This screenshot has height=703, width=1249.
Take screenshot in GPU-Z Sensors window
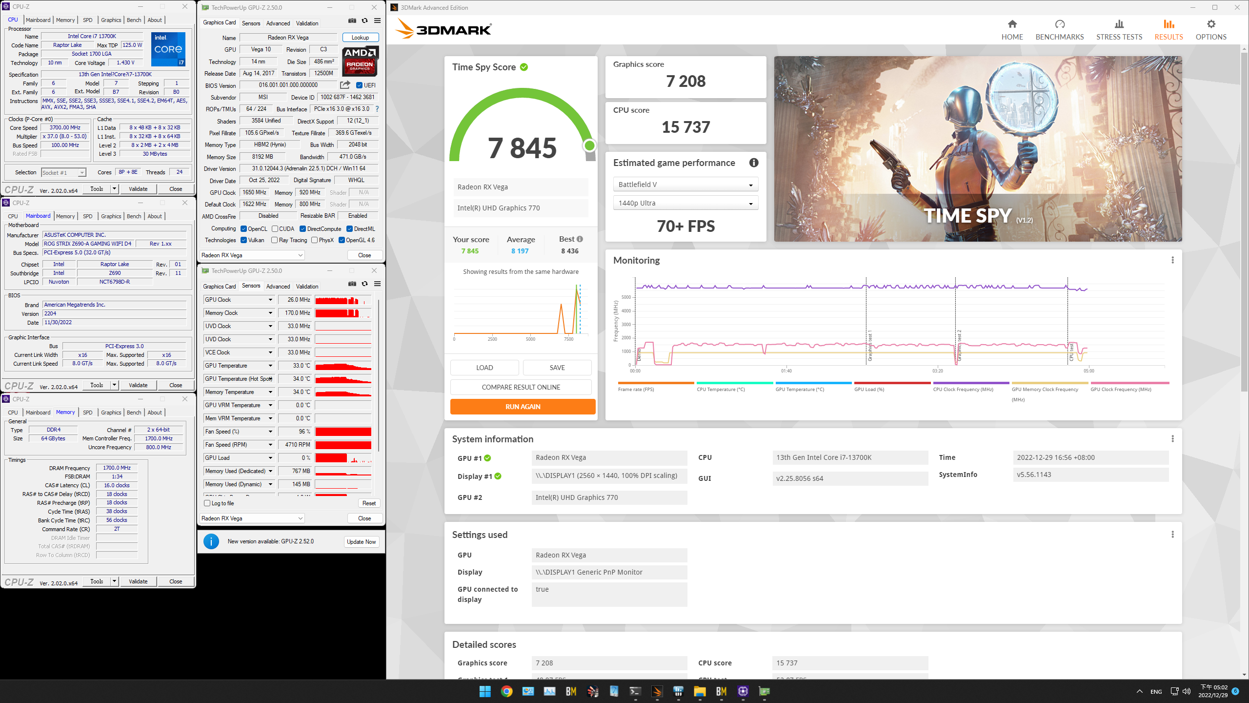(x=352, y=284)
